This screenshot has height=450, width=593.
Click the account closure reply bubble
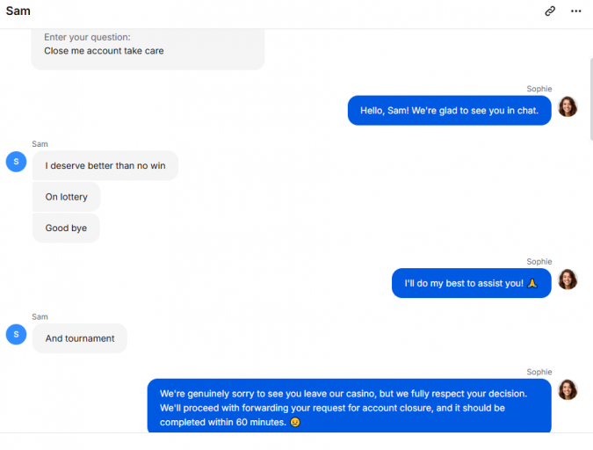point(349,406)
